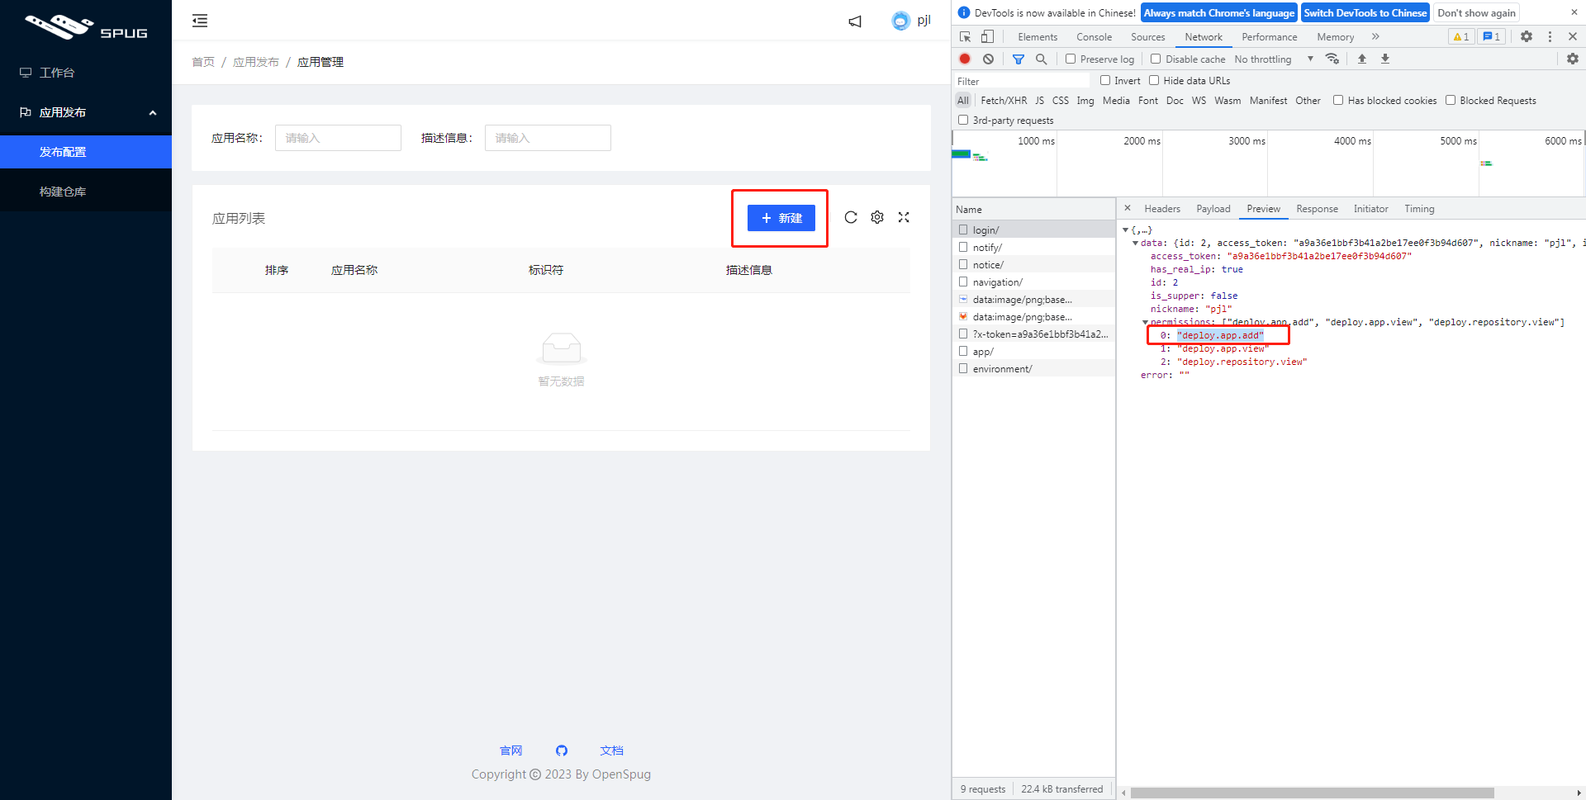Check Blocked Requests
Viewport: 1586px width, 800px height.
click(1451, 100)
